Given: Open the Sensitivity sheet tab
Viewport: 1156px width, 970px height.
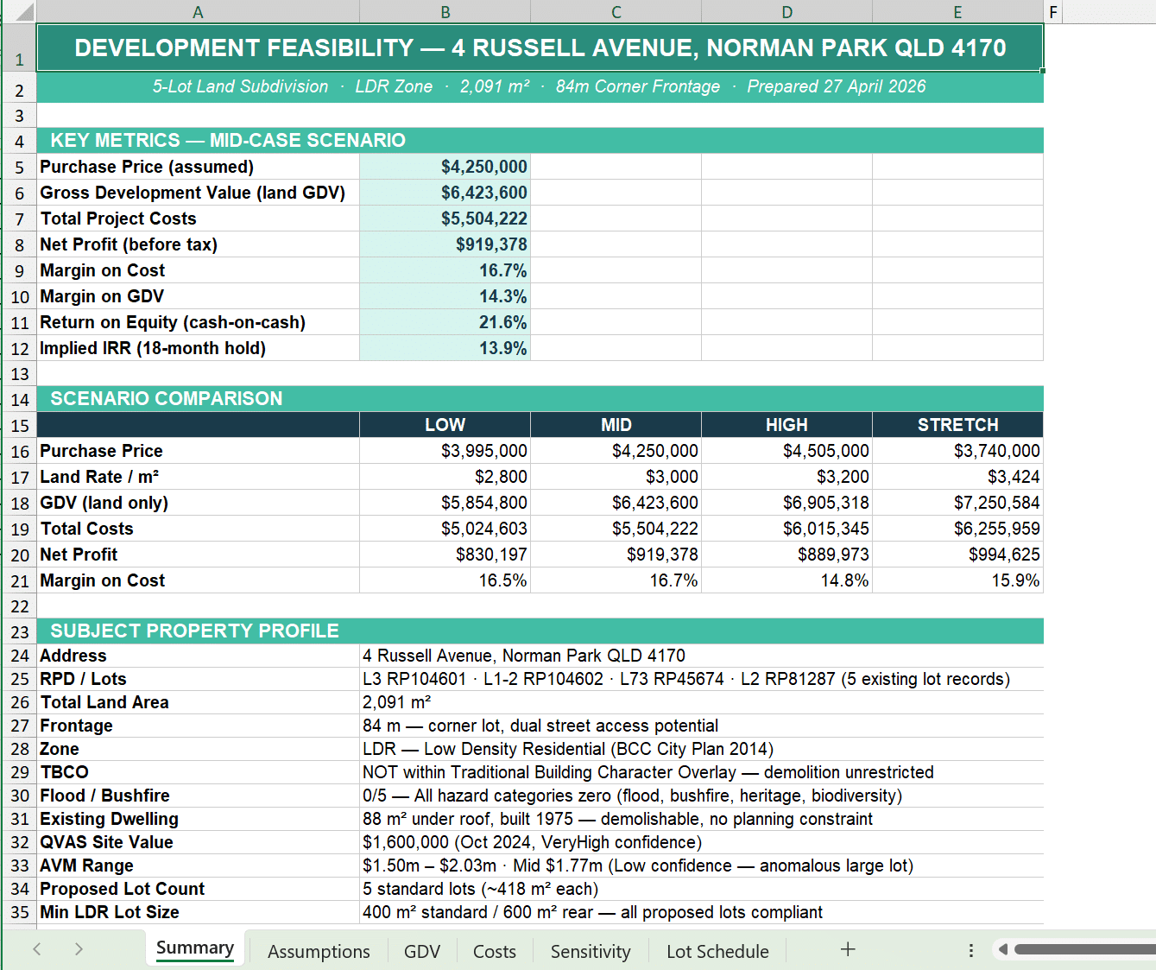Looking at the screenshot, I should point(591,951).
